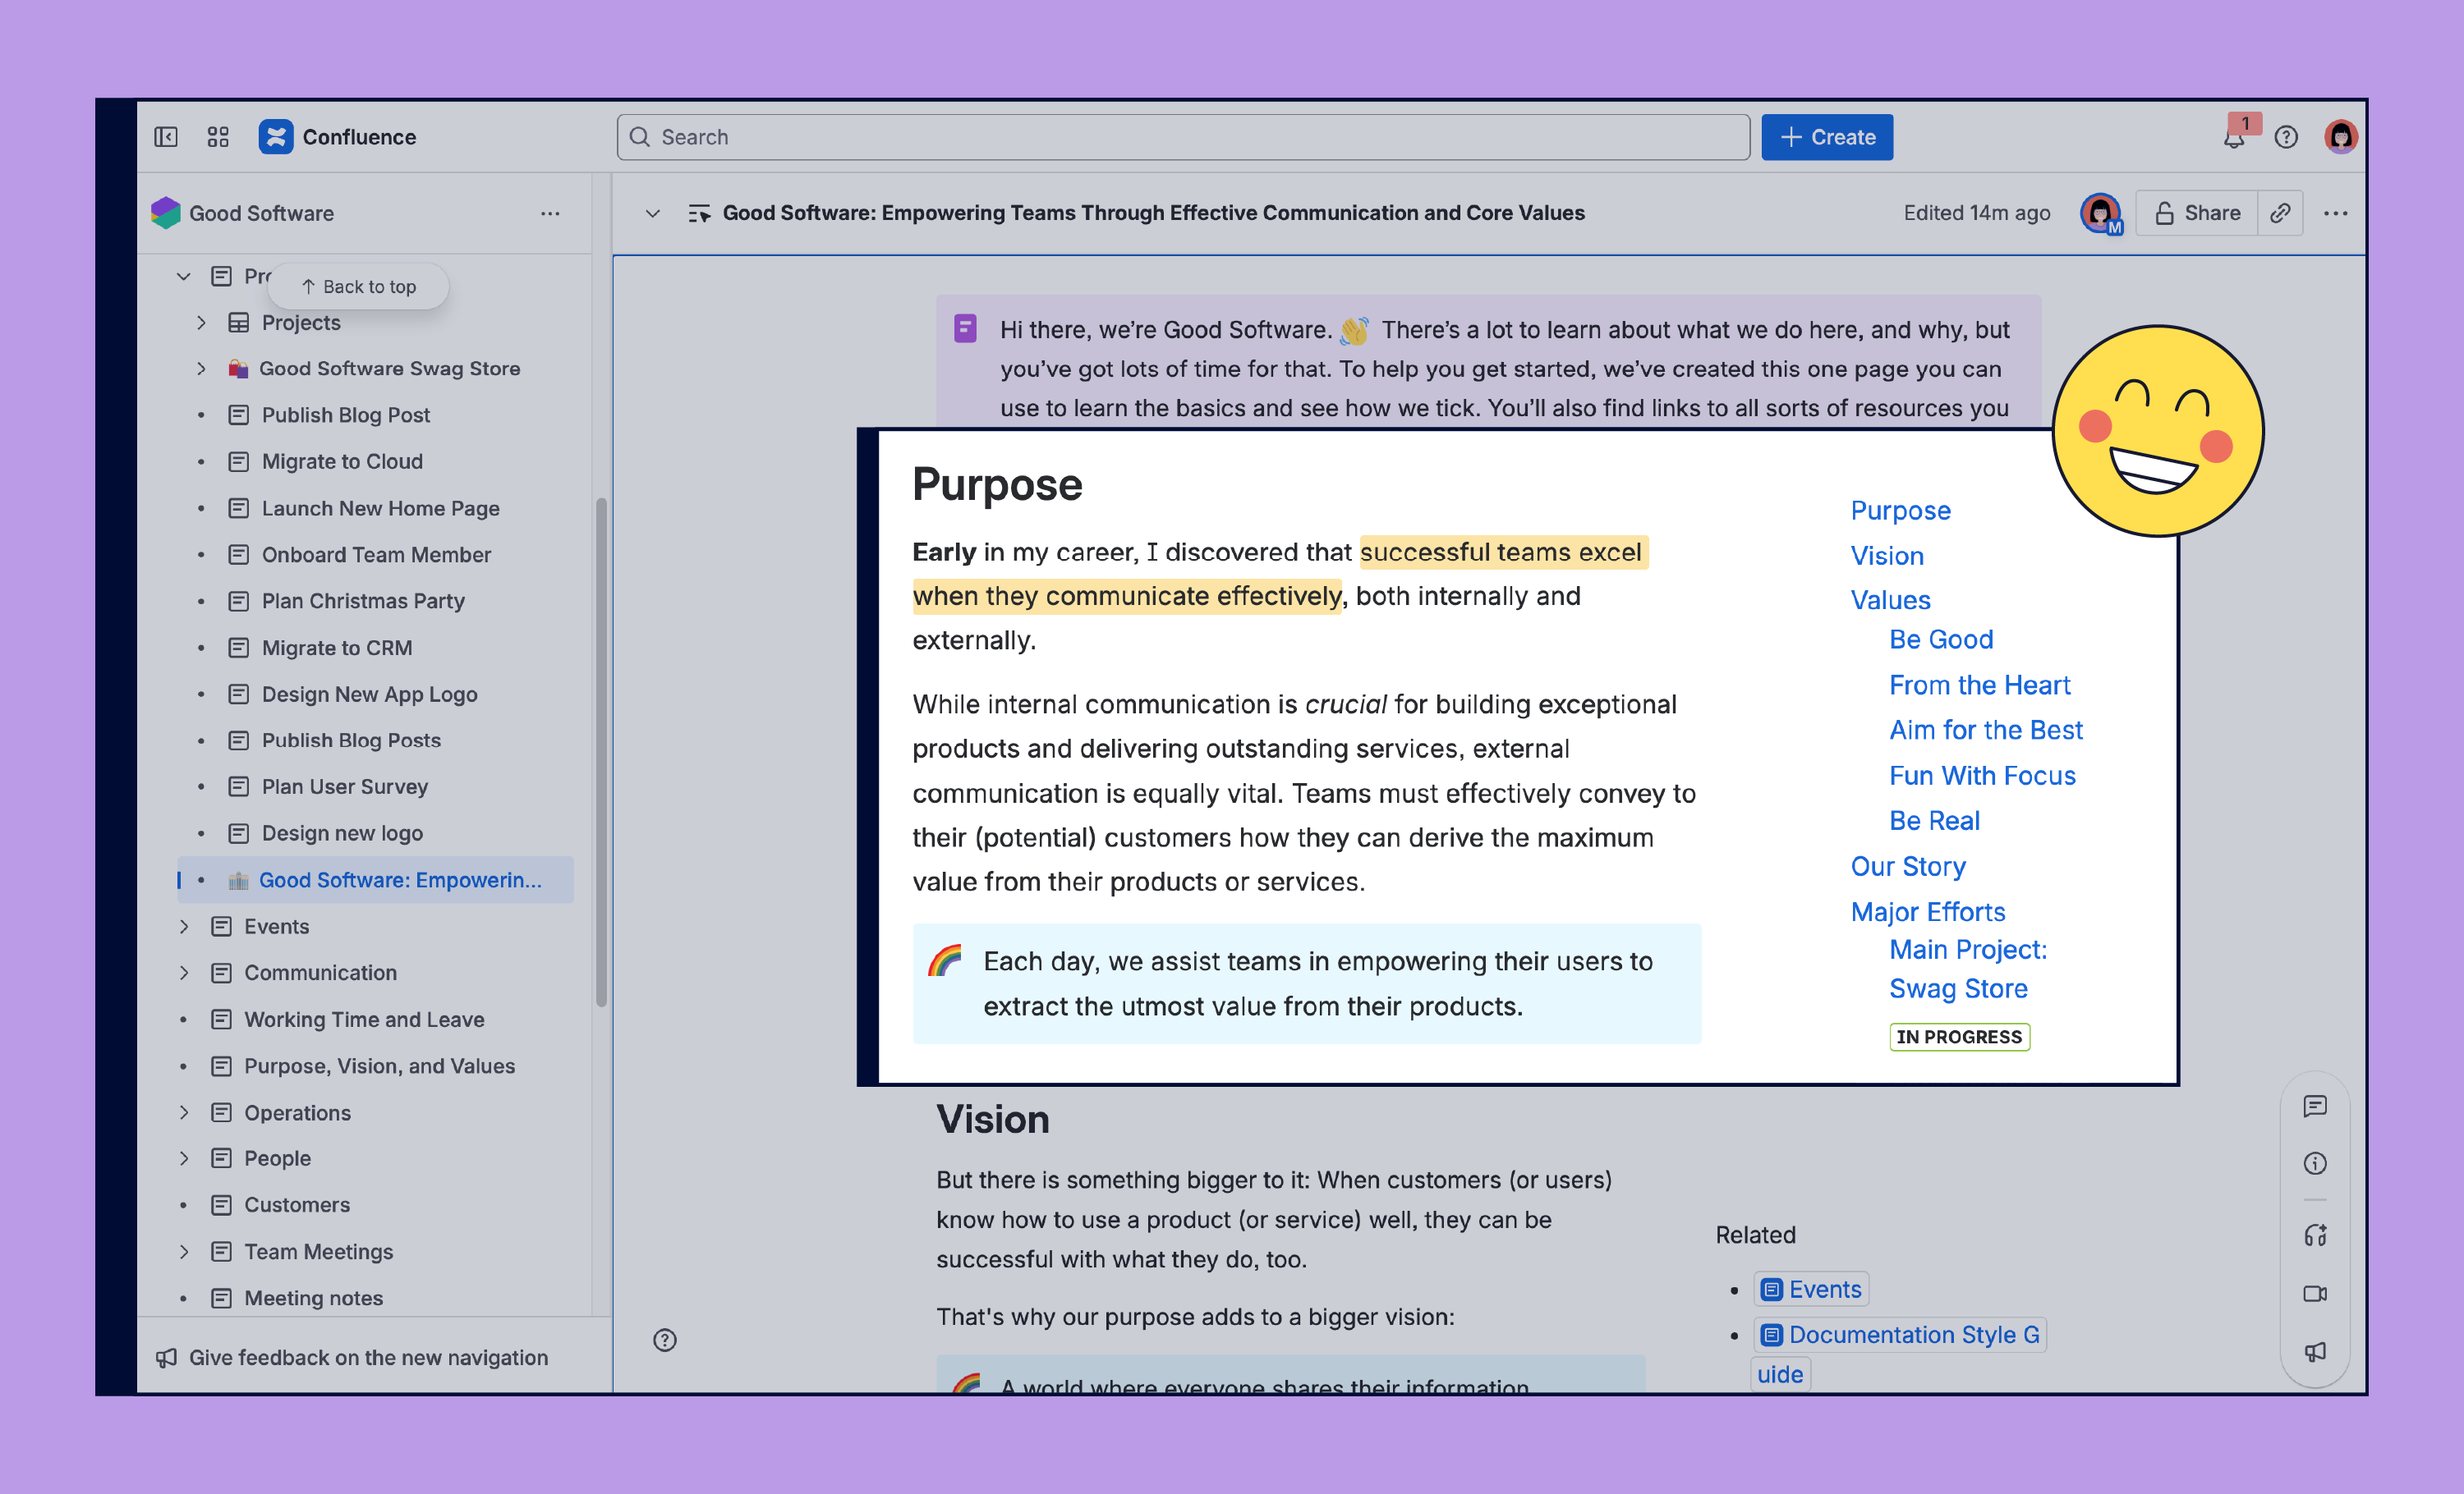This screenshot has height=1494, width=2464.
Task: Open the page more actions ellipsis
Action: coord(2336,213)
